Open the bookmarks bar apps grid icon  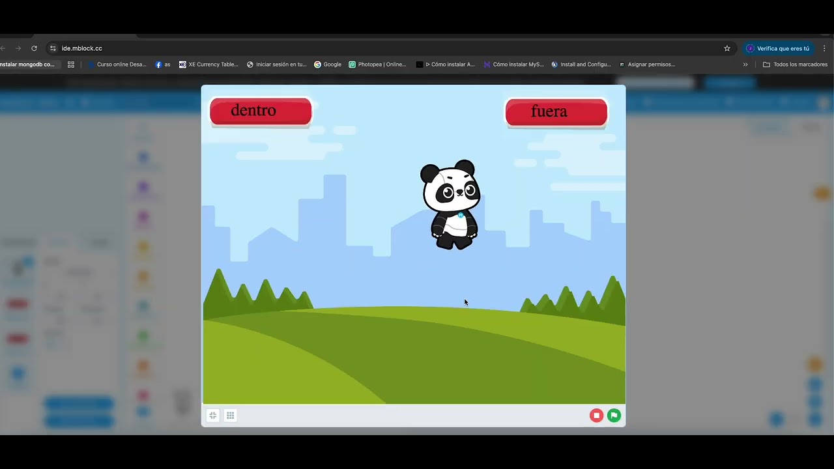point(71,64)
